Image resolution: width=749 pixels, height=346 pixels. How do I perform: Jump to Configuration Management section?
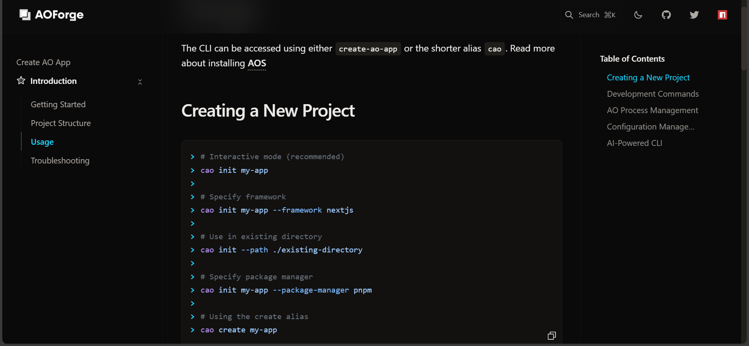650,127
